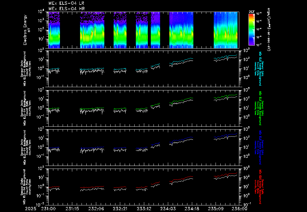Viewport: 307px width, 212px height.
Task: Click the "MEx ELS-04 HR" title text
Action: click(x=67, y=9)
